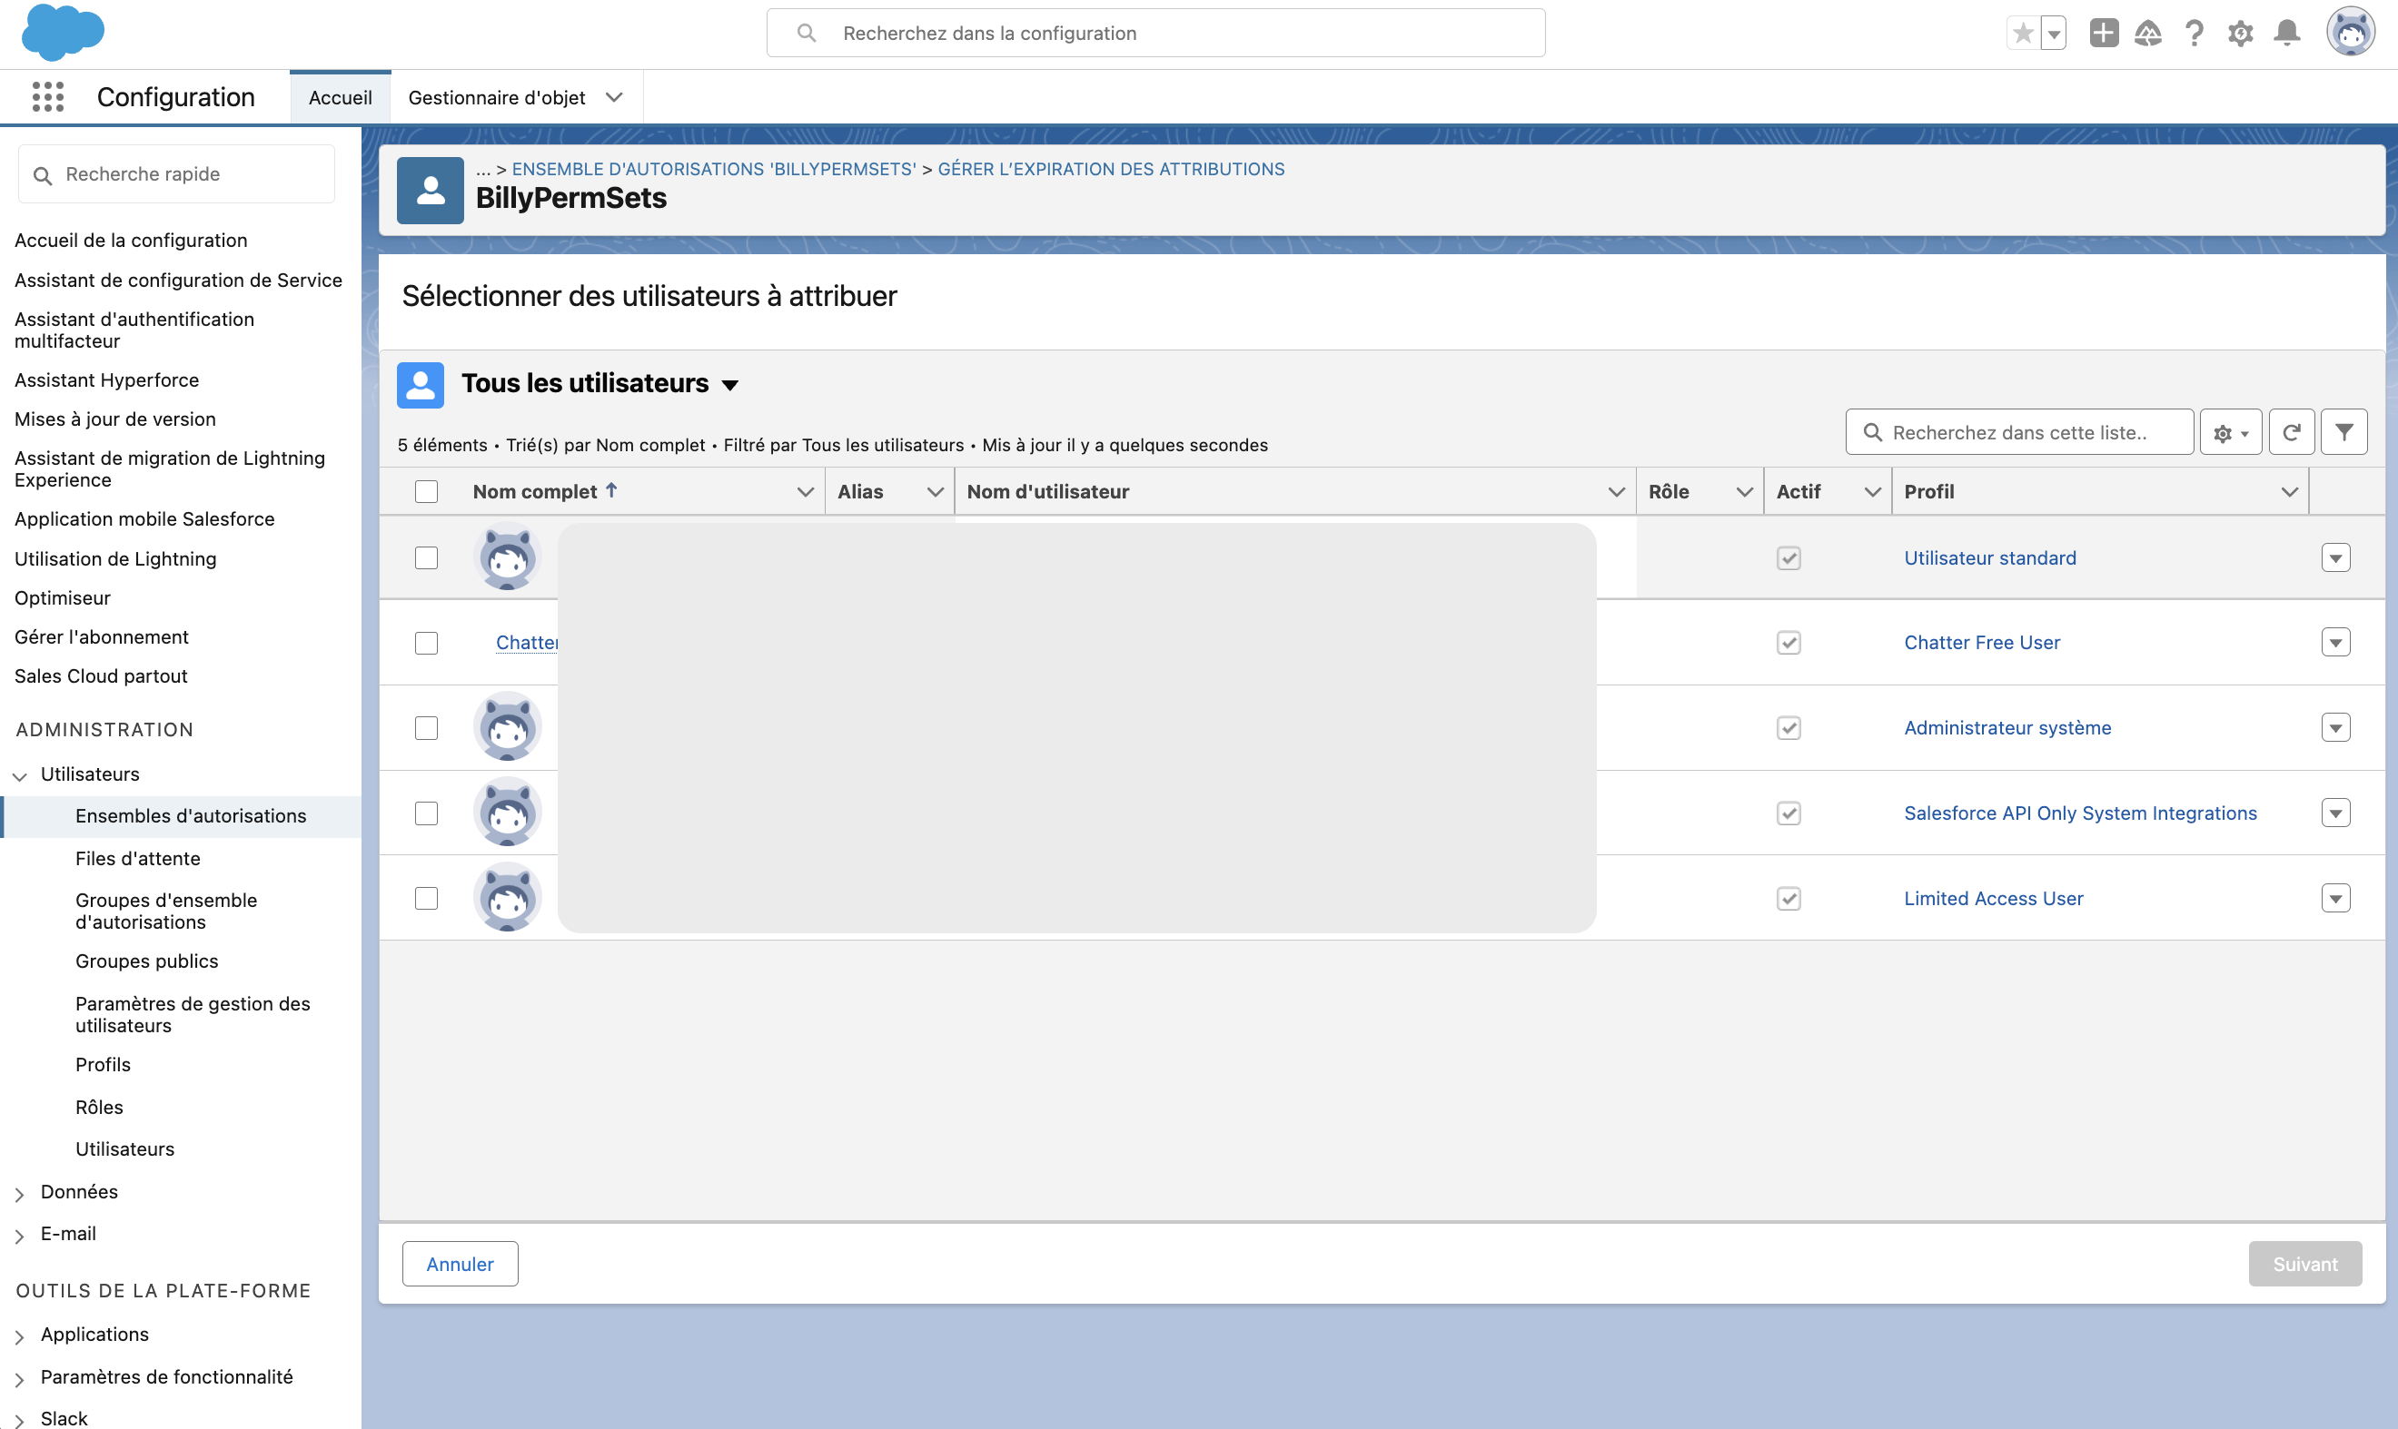The height and width of the screenshot is (1429, 2398).
Task: Click the Annuler button
Action: click(460, 1264)
